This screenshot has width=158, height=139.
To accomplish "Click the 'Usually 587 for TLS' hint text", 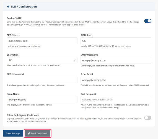I will pyautogui.click(x=106, y=46).
